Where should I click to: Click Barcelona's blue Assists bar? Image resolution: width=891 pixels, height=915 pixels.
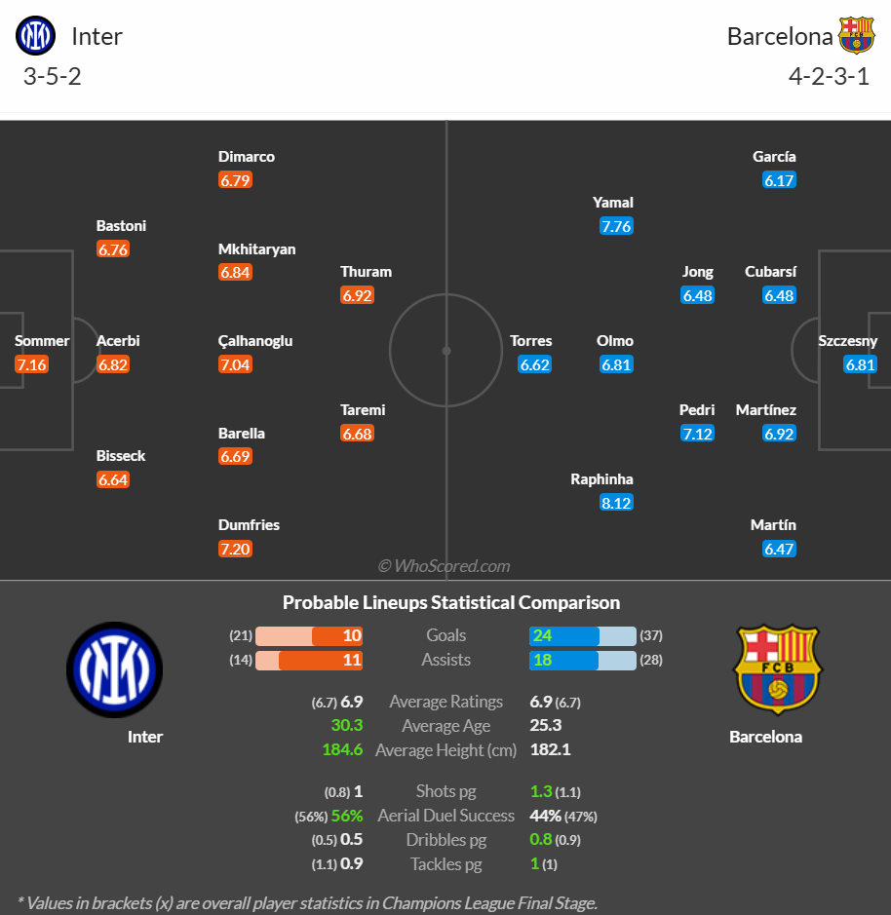pyautogui.click(x=563, y=660)
